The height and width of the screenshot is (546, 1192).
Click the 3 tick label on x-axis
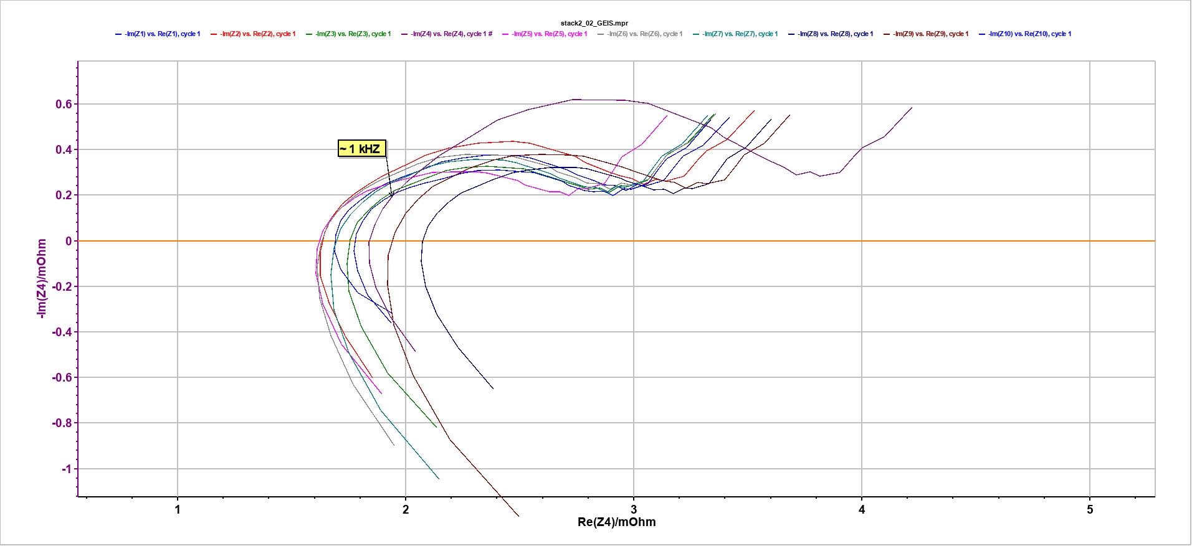(x=634, y=510)
